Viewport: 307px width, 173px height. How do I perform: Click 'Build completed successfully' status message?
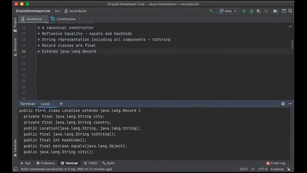pos(66,169)
